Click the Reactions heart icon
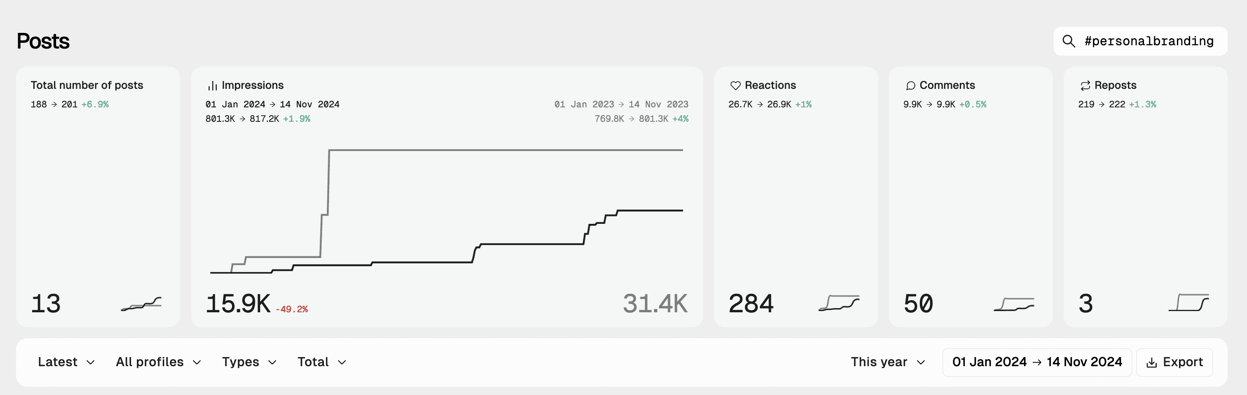1247x395 pixels. click(x=735, y=86)
